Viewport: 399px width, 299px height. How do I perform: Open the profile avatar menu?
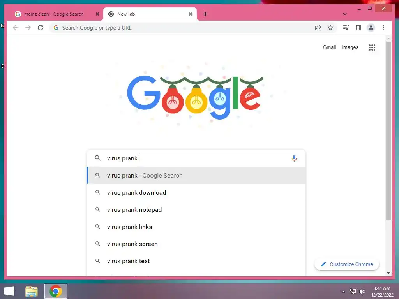point(371,28)
